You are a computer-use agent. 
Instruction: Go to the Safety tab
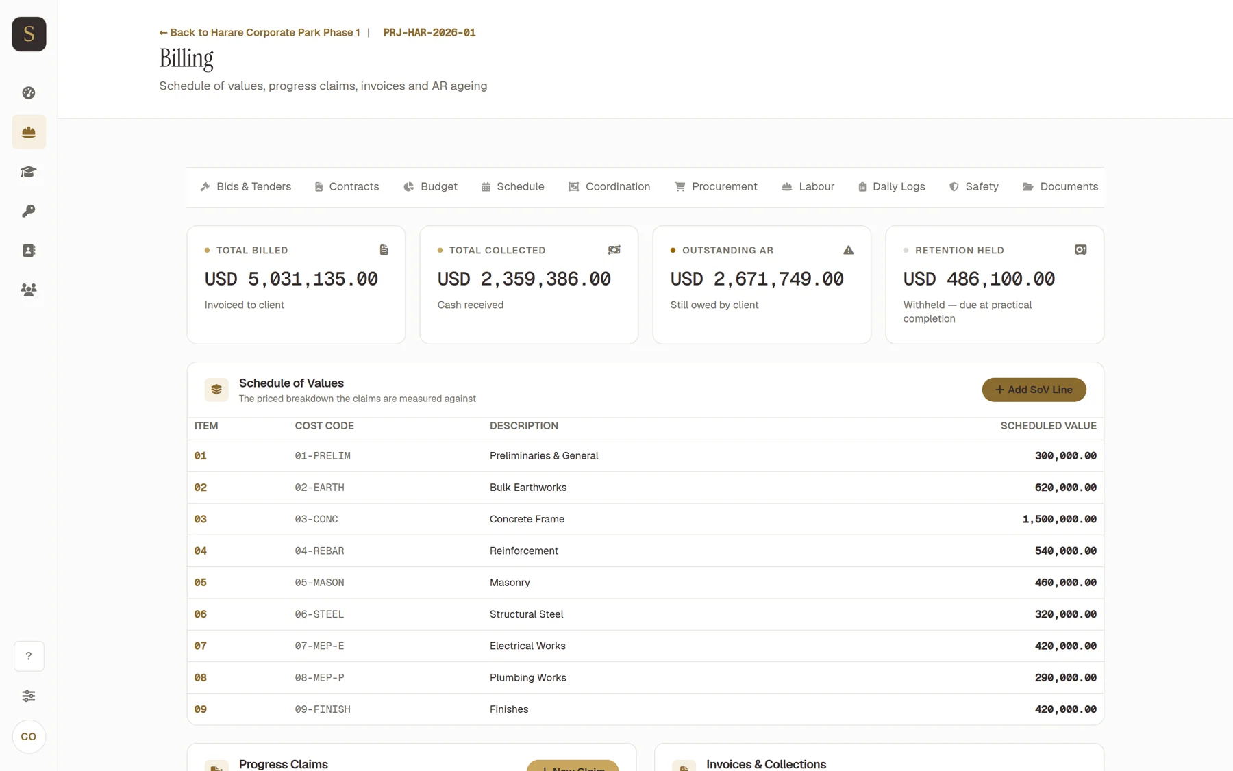pyautogui.click(x=973, y=187)
